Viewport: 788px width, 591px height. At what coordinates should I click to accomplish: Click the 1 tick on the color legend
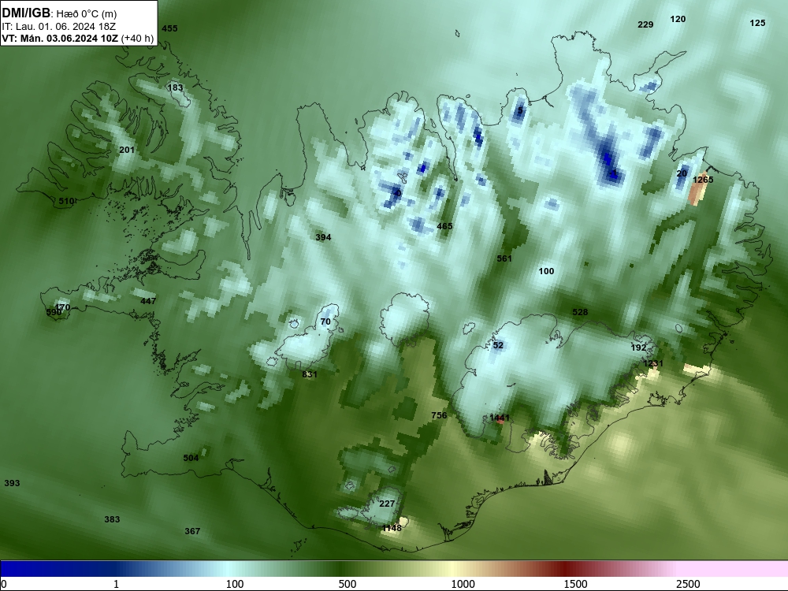coord(116,584)
